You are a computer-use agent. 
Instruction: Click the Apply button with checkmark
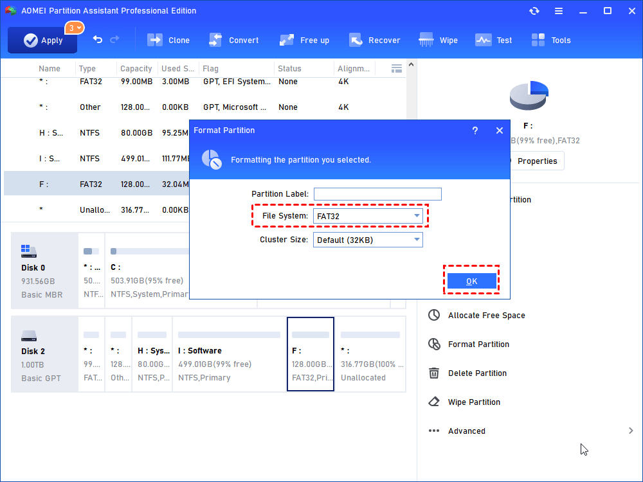42,40
